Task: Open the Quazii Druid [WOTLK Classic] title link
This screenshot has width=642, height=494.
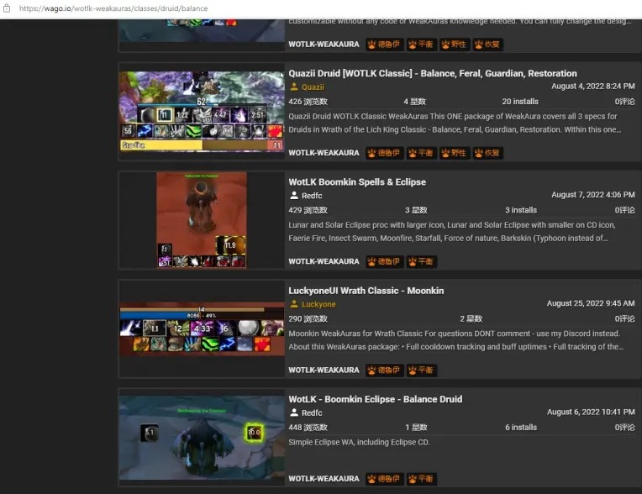Action: (x=432, y=73)
